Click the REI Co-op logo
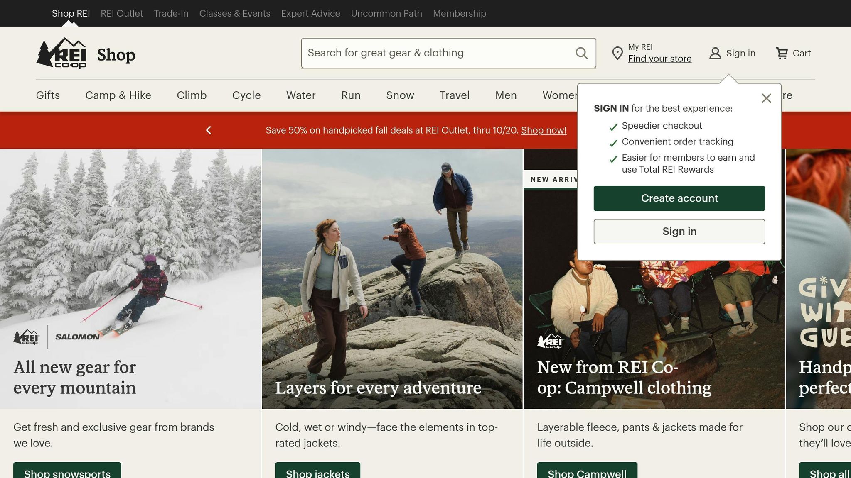Image resolution: width=851 pixels, height=478 pixels. tap(61, 53)
